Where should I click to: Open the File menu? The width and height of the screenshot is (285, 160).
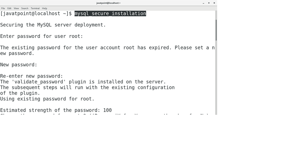click(x=3, y=8)
